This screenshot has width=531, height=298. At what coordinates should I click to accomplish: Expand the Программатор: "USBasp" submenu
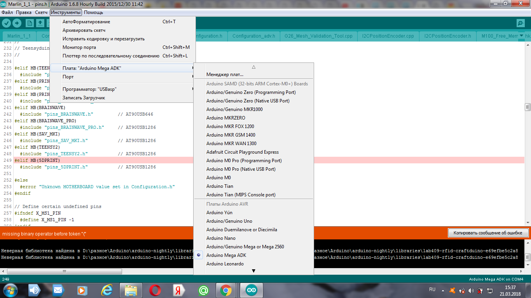[x=122, y=89]
